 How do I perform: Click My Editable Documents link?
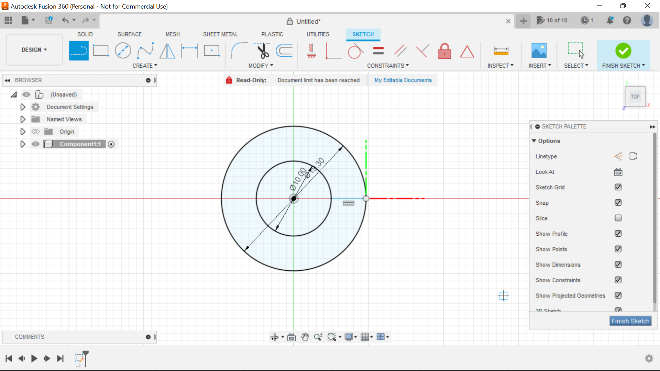point(403,80)
